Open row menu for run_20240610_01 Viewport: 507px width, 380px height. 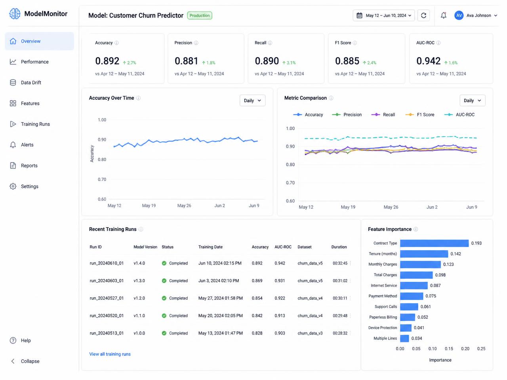point(351,263)
